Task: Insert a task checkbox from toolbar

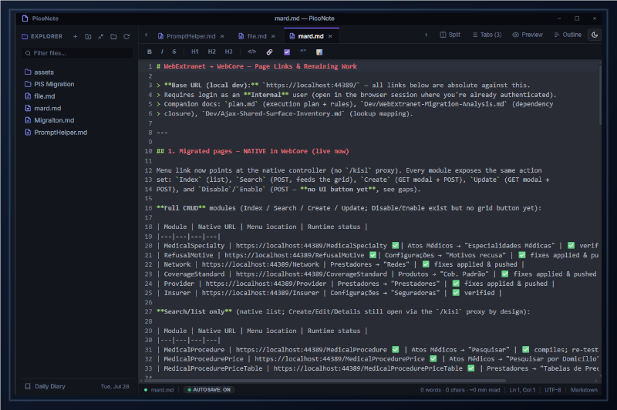Action: point(287,52)
